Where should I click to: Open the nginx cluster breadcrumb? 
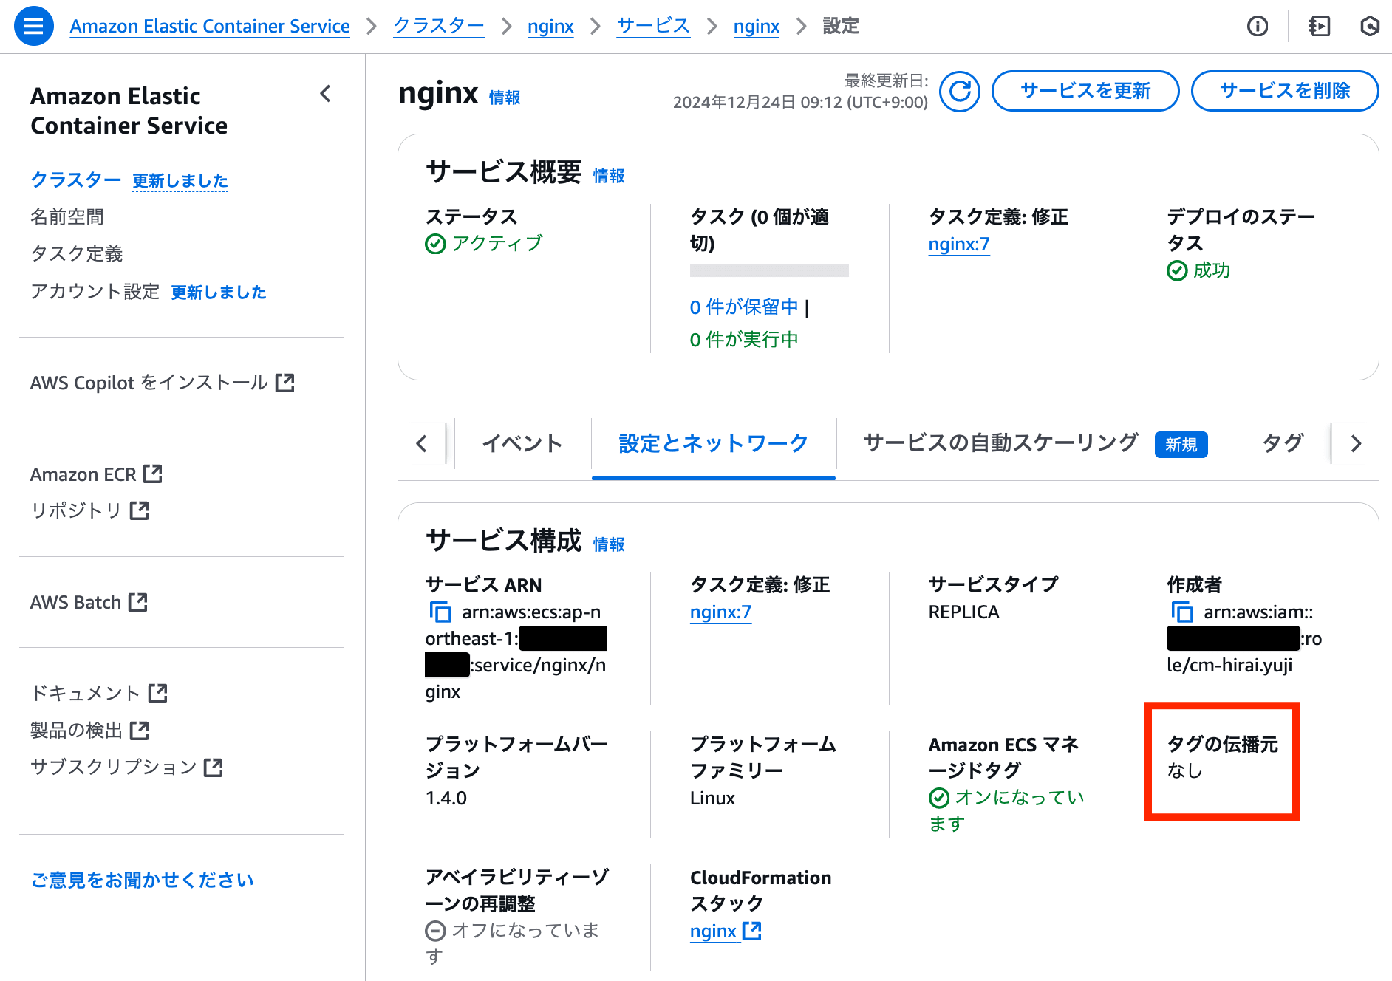tap(550, 27)
